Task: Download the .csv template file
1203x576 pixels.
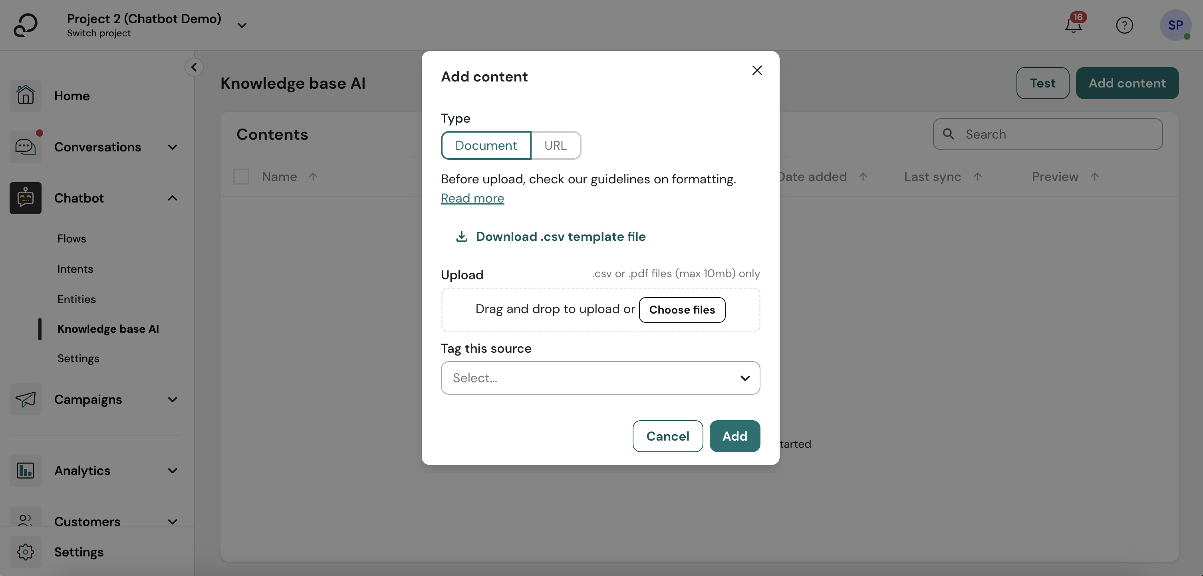Action: [x=560, y=237]
